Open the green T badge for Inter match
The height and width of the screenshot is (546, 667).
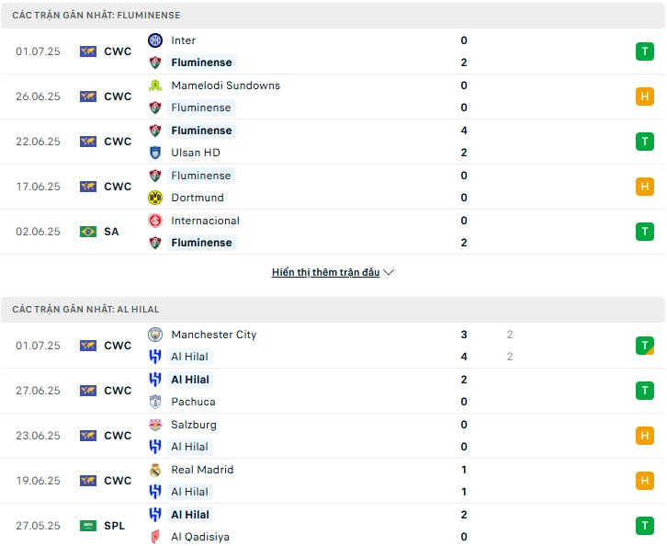click(x=645, y=51)
